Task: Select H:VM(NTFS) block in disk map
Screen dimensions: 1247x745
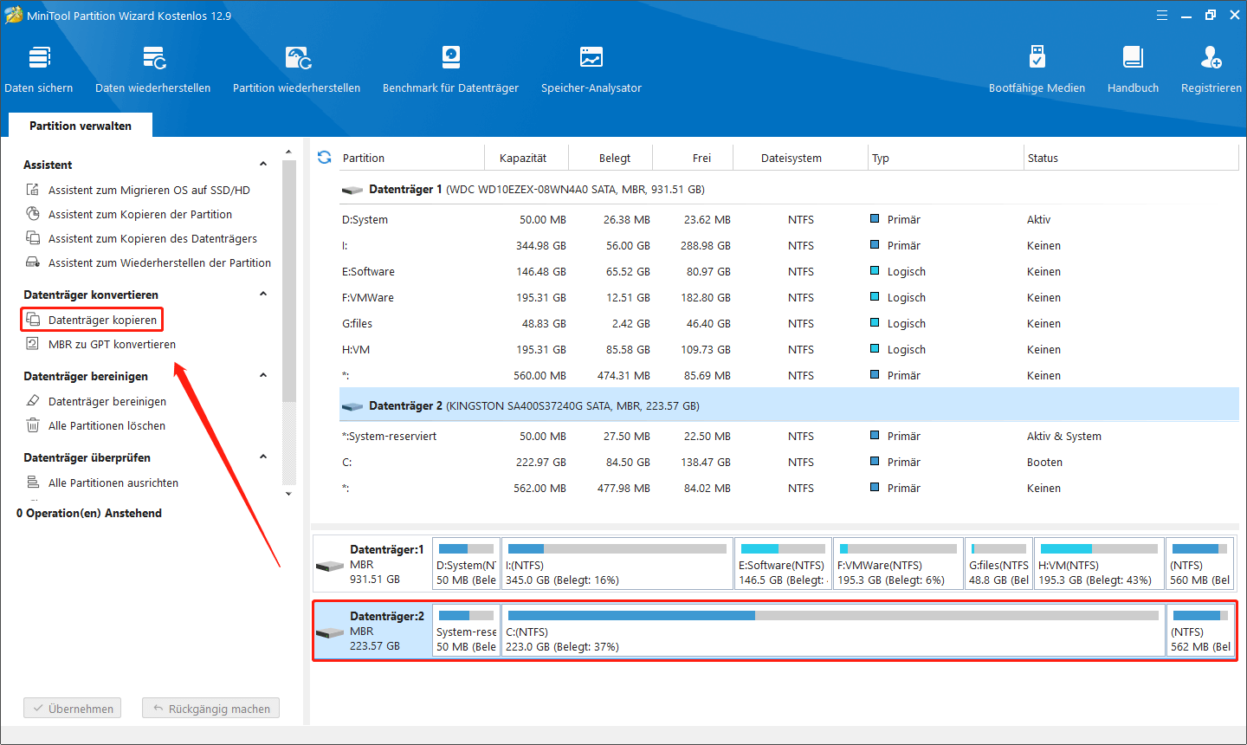Action: point(1099,564)
